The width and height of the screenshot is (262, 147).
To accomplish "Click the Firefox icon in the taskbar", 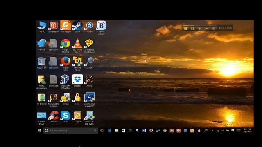I will [151, 131].
